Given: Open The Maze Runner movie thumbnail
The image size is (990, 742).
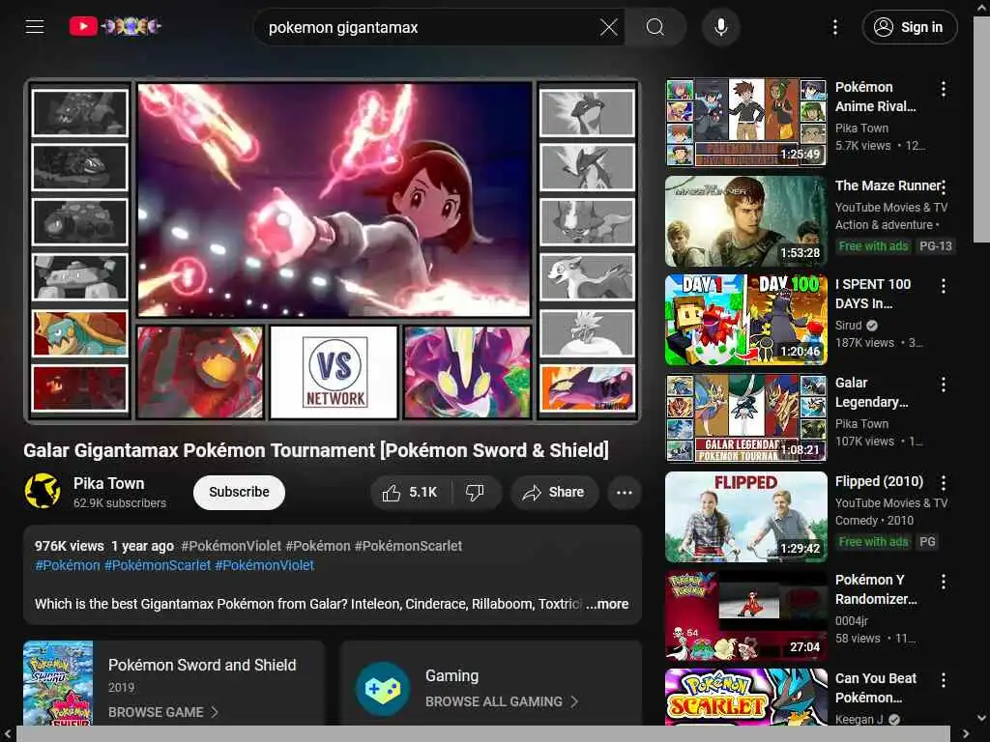Looking at the screenshot, I should (x=745, y=221).
